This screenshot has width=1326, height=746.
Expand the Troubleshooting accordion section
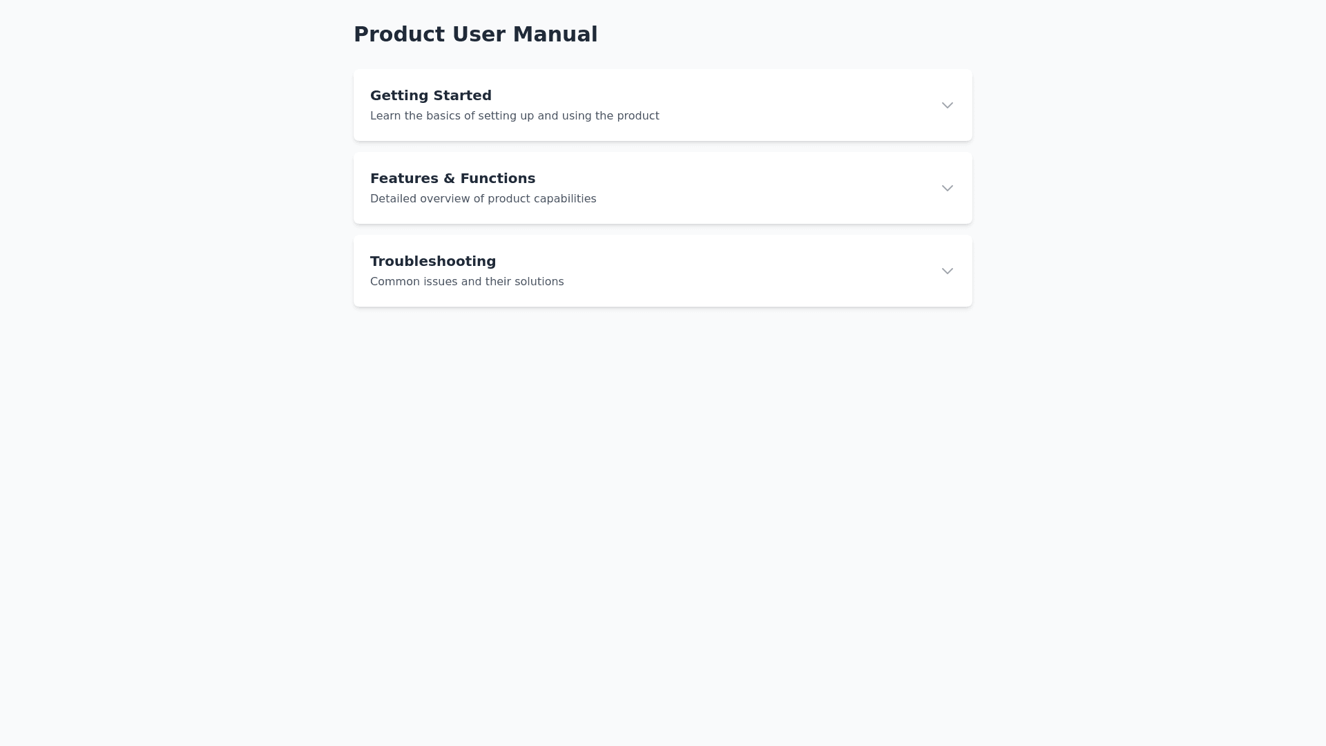pyautogui.click(x=662, y=271)
